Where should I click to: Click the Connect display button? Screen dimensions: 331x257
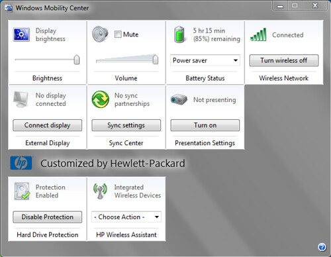(47, 125)
